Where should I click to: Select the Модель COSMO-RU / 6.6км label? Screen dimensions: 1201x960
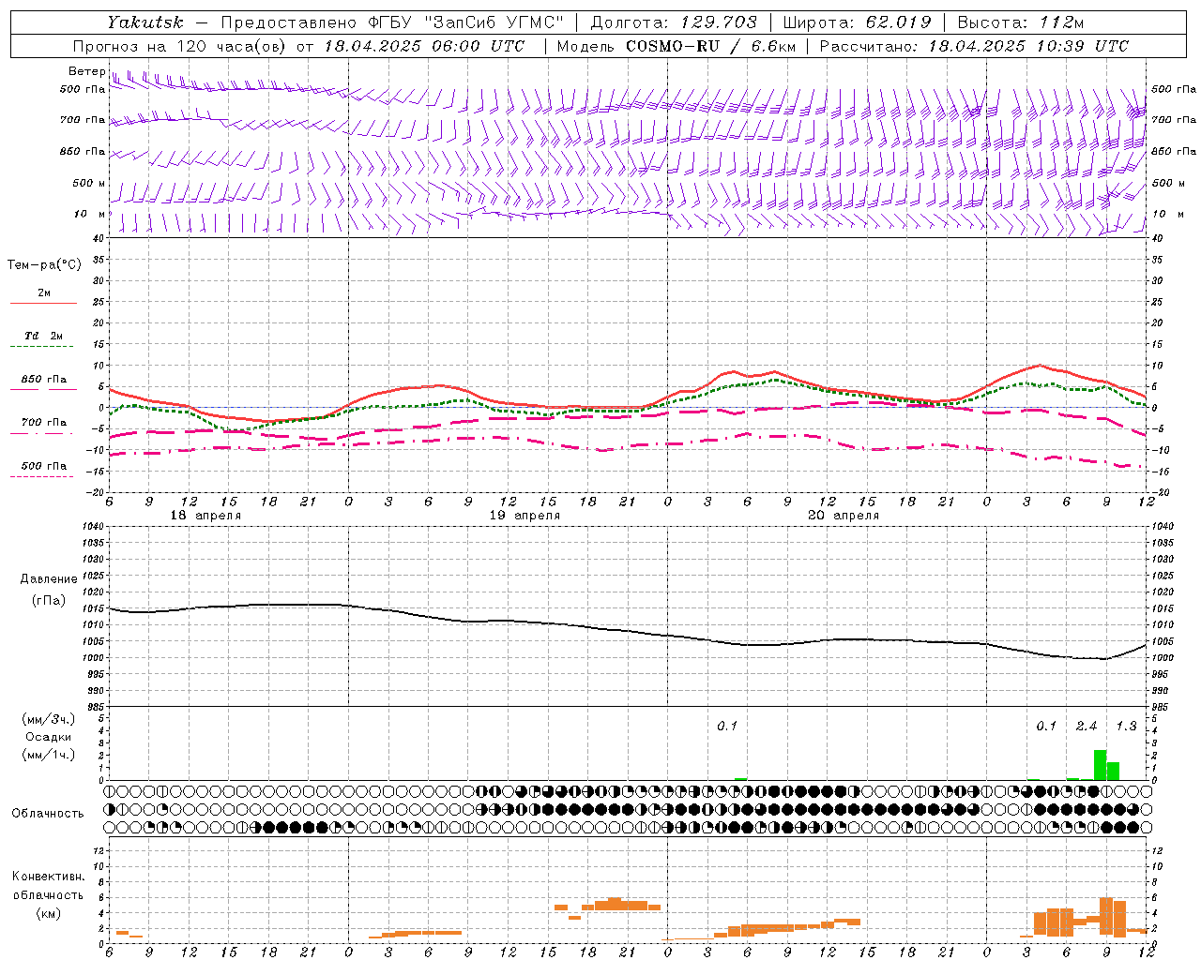(676, 46)
